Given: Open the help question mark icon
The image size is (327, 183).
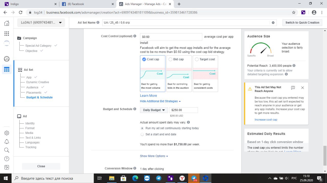Looking at the screenshot, I should point(7,159).
